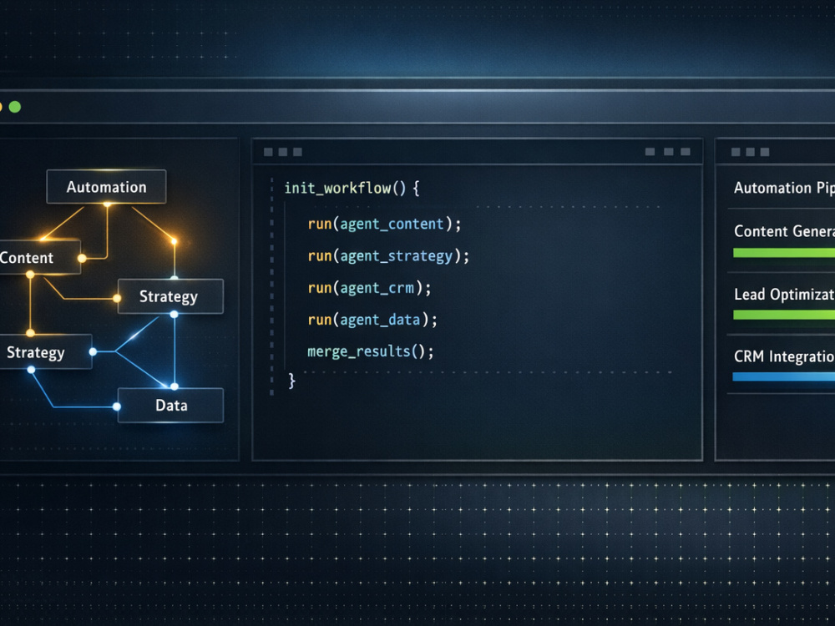The width and height of the screenshot is (835, 626).
Task: Click the closing brace of init_workflow
Action: pyautogui.click(x=291, y=381)
